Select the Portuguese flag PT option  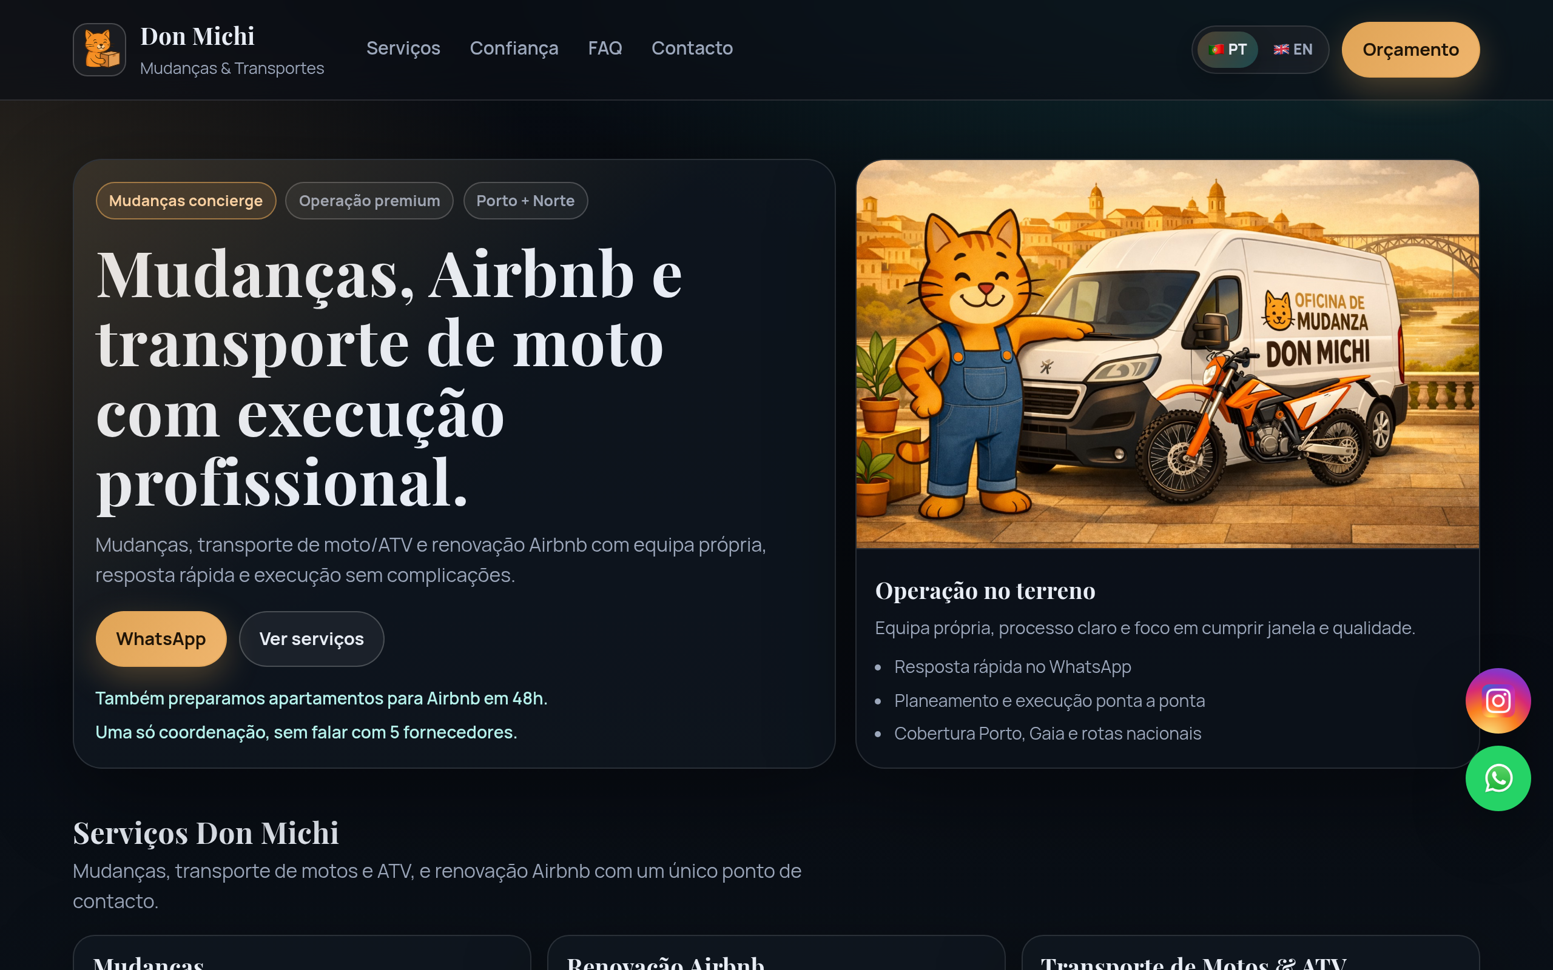click(1227, 49)
